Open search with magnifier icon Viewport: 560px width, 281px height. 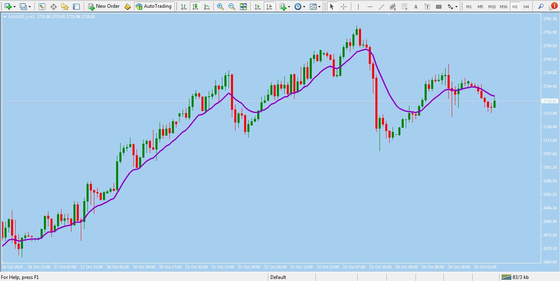click(541, 7)
